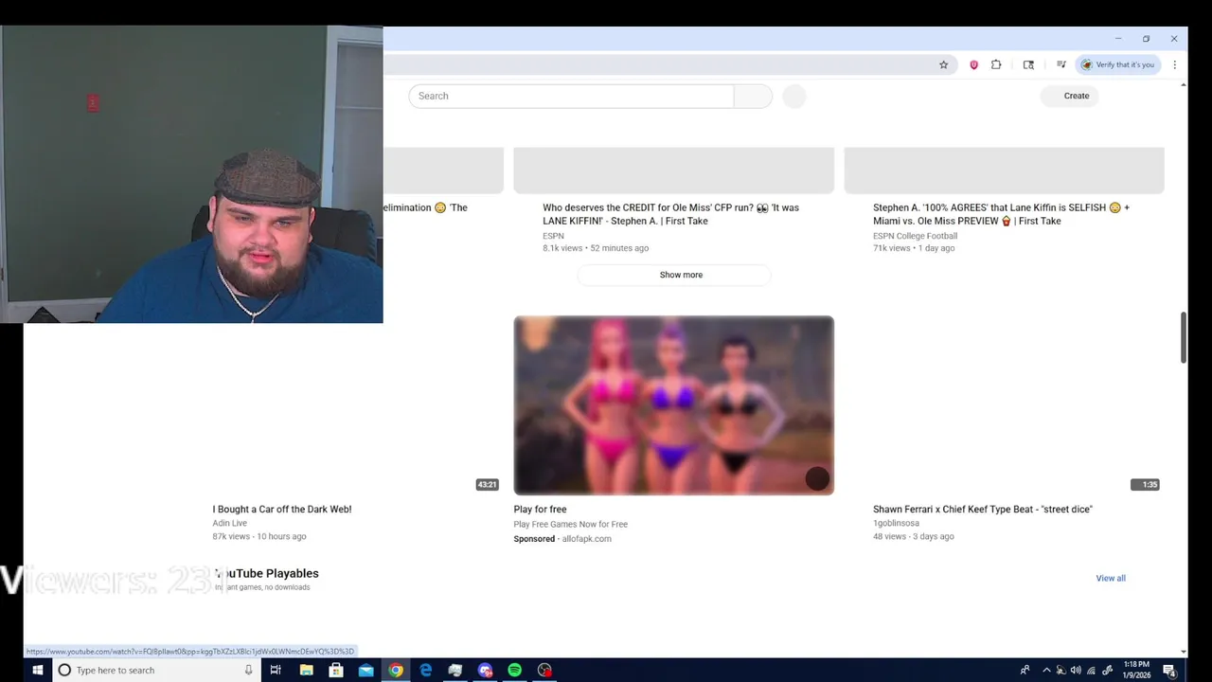Image resolution: width=1212 pixels, height=682 pixels.
Task: Open the Chrome three-dot menu
Action: 1174,64
